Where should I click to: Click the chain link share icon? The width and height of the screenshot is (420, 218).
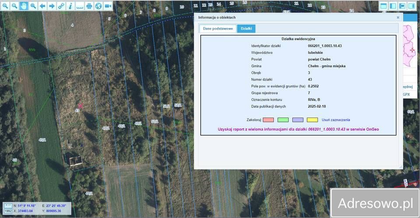tap(61, 6)
